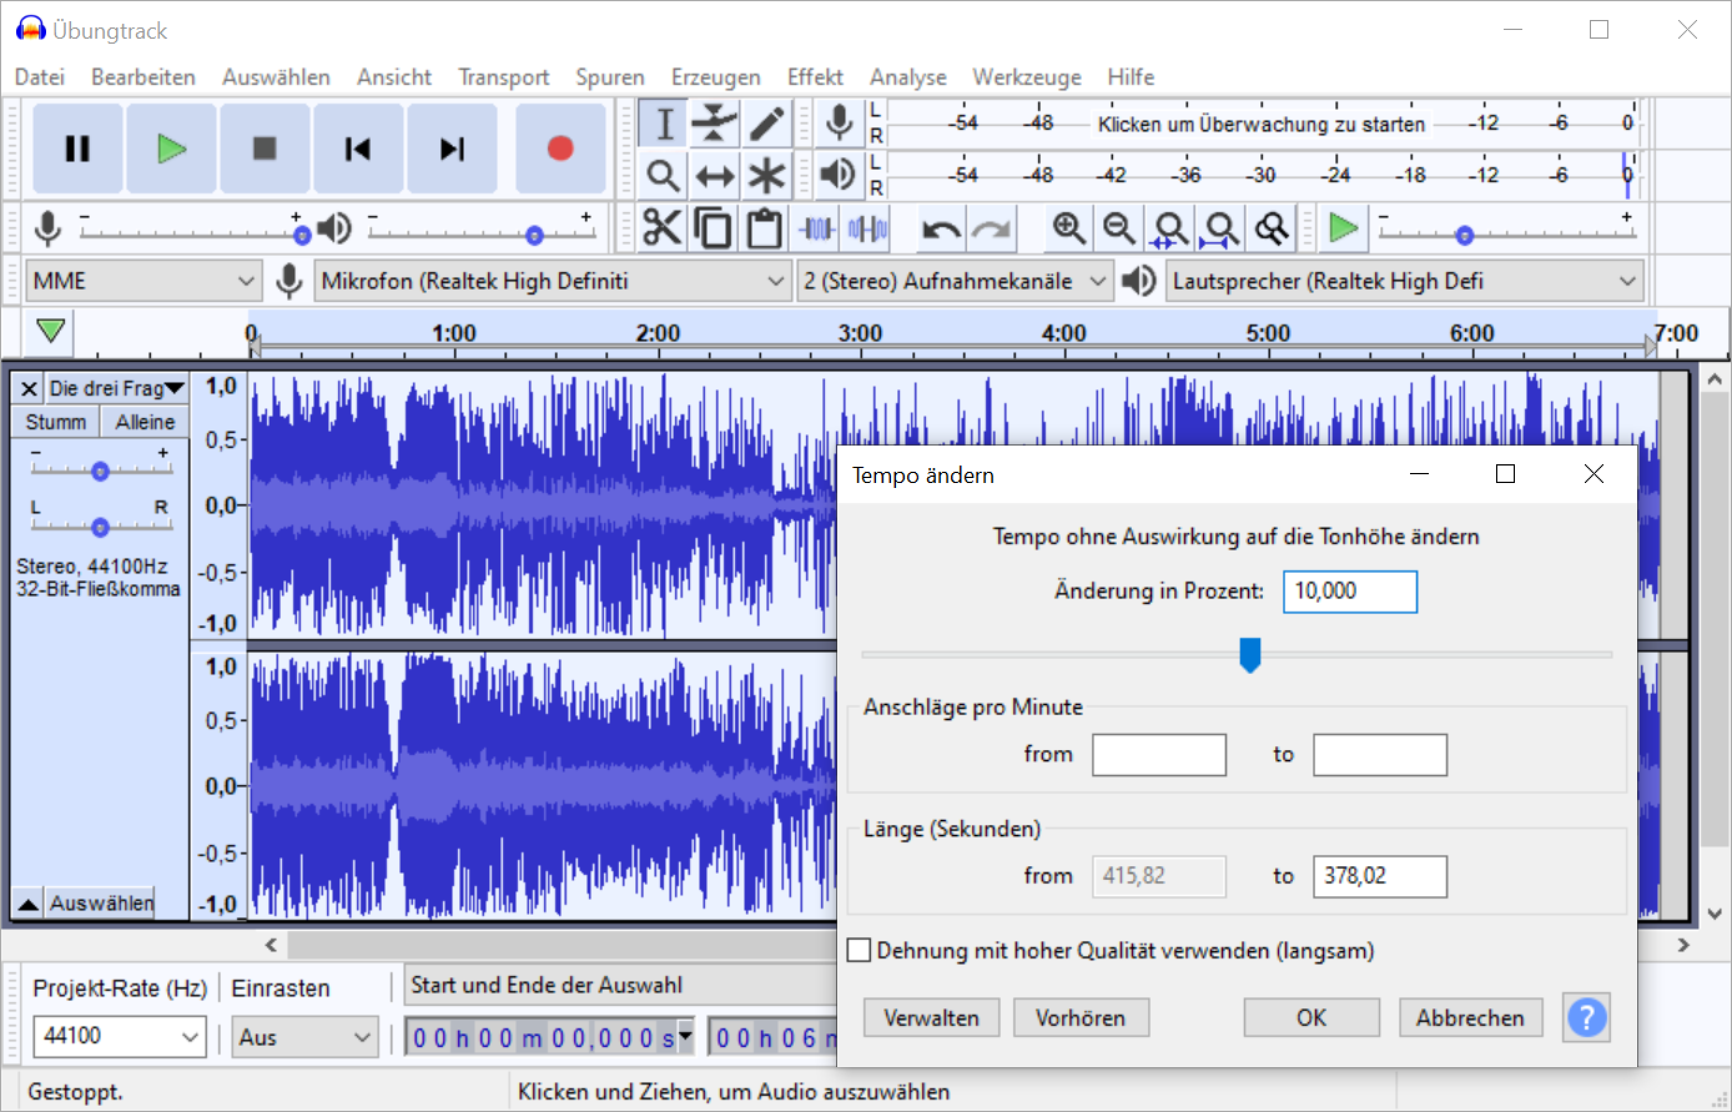Open the MME audio host dropdown
The height and width of the screenshot is (1112, 1732).
(144, 281)
